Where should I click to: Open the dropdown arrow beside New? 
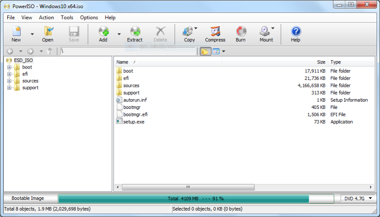32,34
